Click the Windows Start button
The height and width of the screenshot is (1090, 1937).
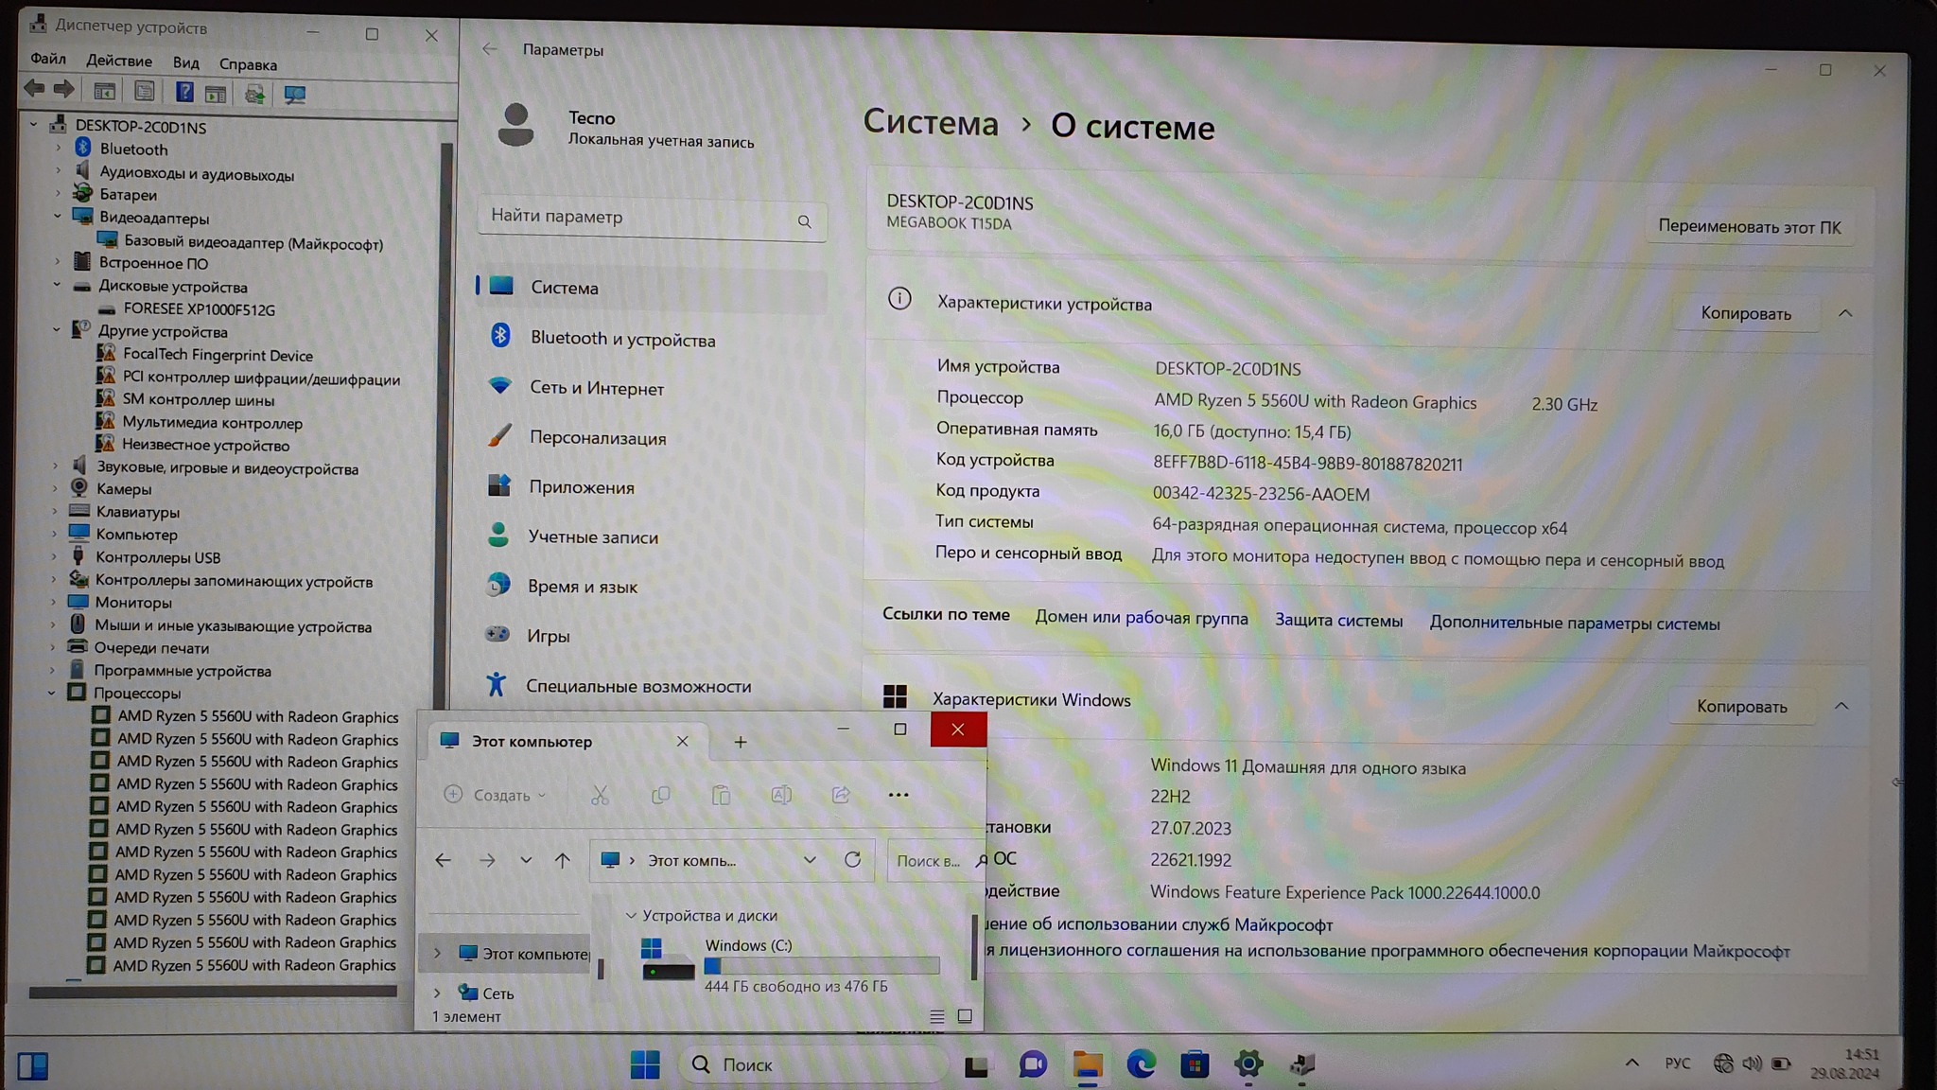click(x=645, y=1064)
